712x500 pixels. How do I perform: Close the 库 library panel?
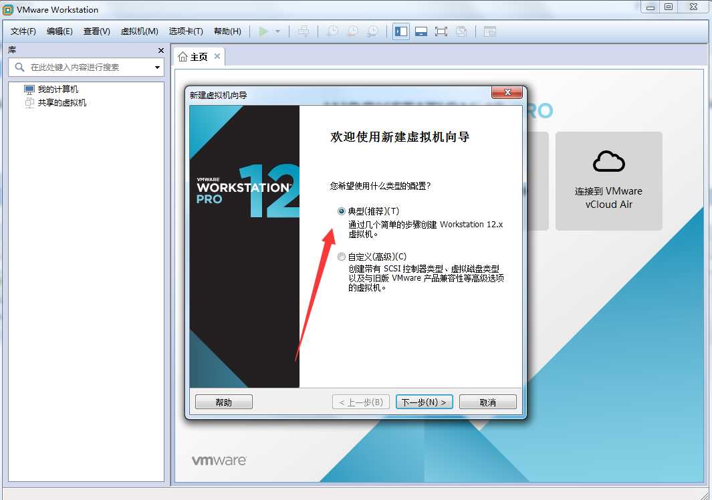click(x=160, y=50)
